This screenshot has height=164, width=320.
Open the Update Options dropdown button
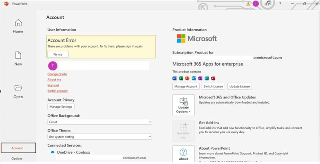click(x=184, y=105)
